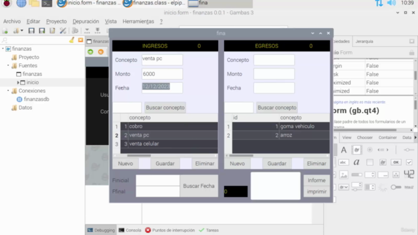Select the blank Panel control in toolbox
Image resolution: width=418 pixels, height=235 pixels.
tap(370, 163)
